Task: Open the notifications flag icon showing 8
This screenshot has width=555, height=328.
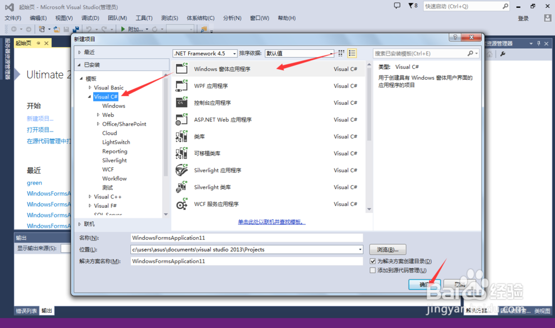Action: point(413,6)
